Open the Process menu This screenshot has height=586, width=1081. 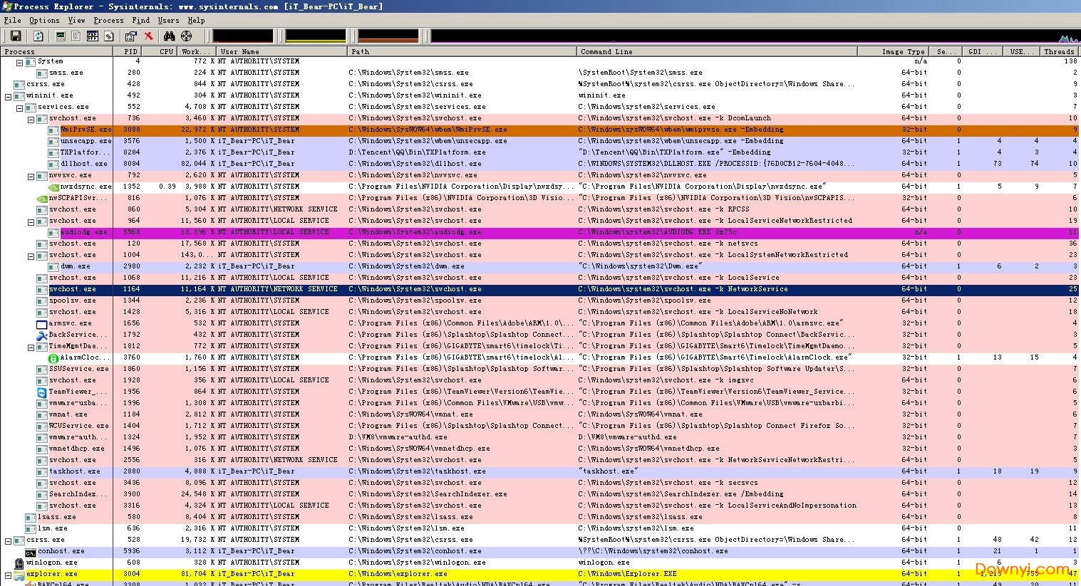108,20
